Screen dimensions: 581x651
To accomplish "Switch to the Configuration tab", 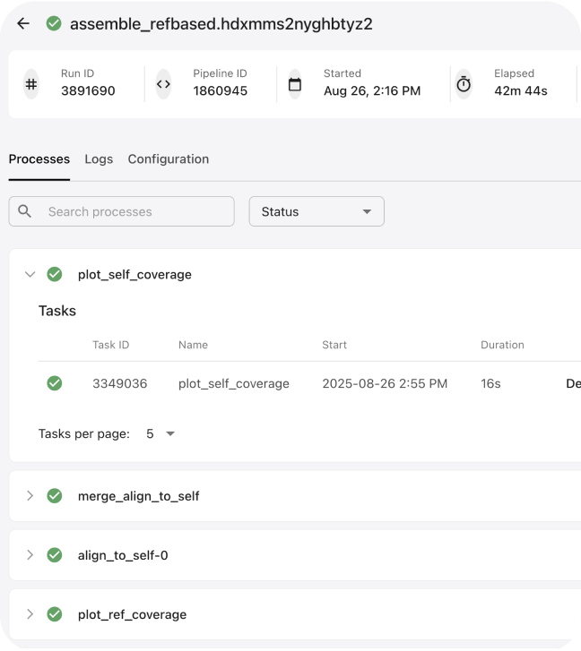I will pyautogui.click(x=169, y=159).
